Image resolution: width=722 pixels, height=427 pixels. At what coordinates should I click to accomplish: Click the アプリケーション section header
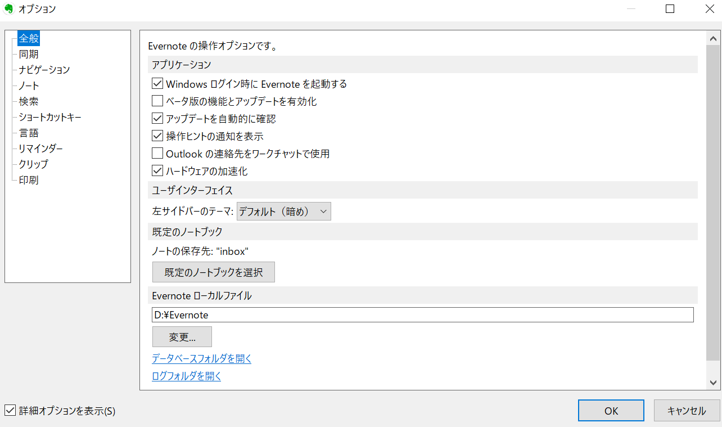[x=423, y=65]
